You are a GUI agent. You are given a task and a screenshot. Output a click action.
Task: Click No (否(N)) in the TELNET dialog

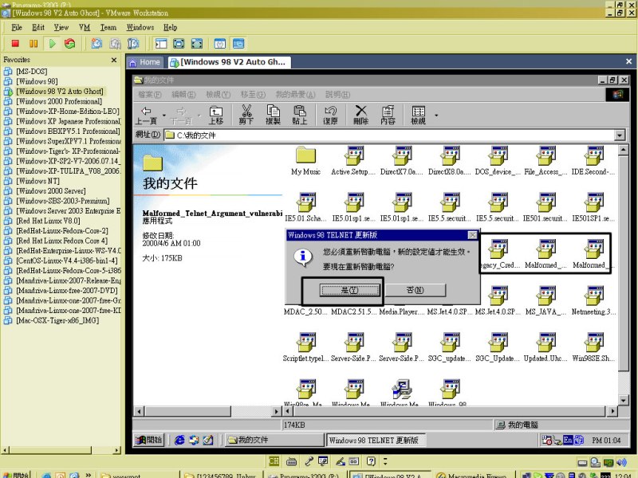pyautogui.click(x=415, y=290)
